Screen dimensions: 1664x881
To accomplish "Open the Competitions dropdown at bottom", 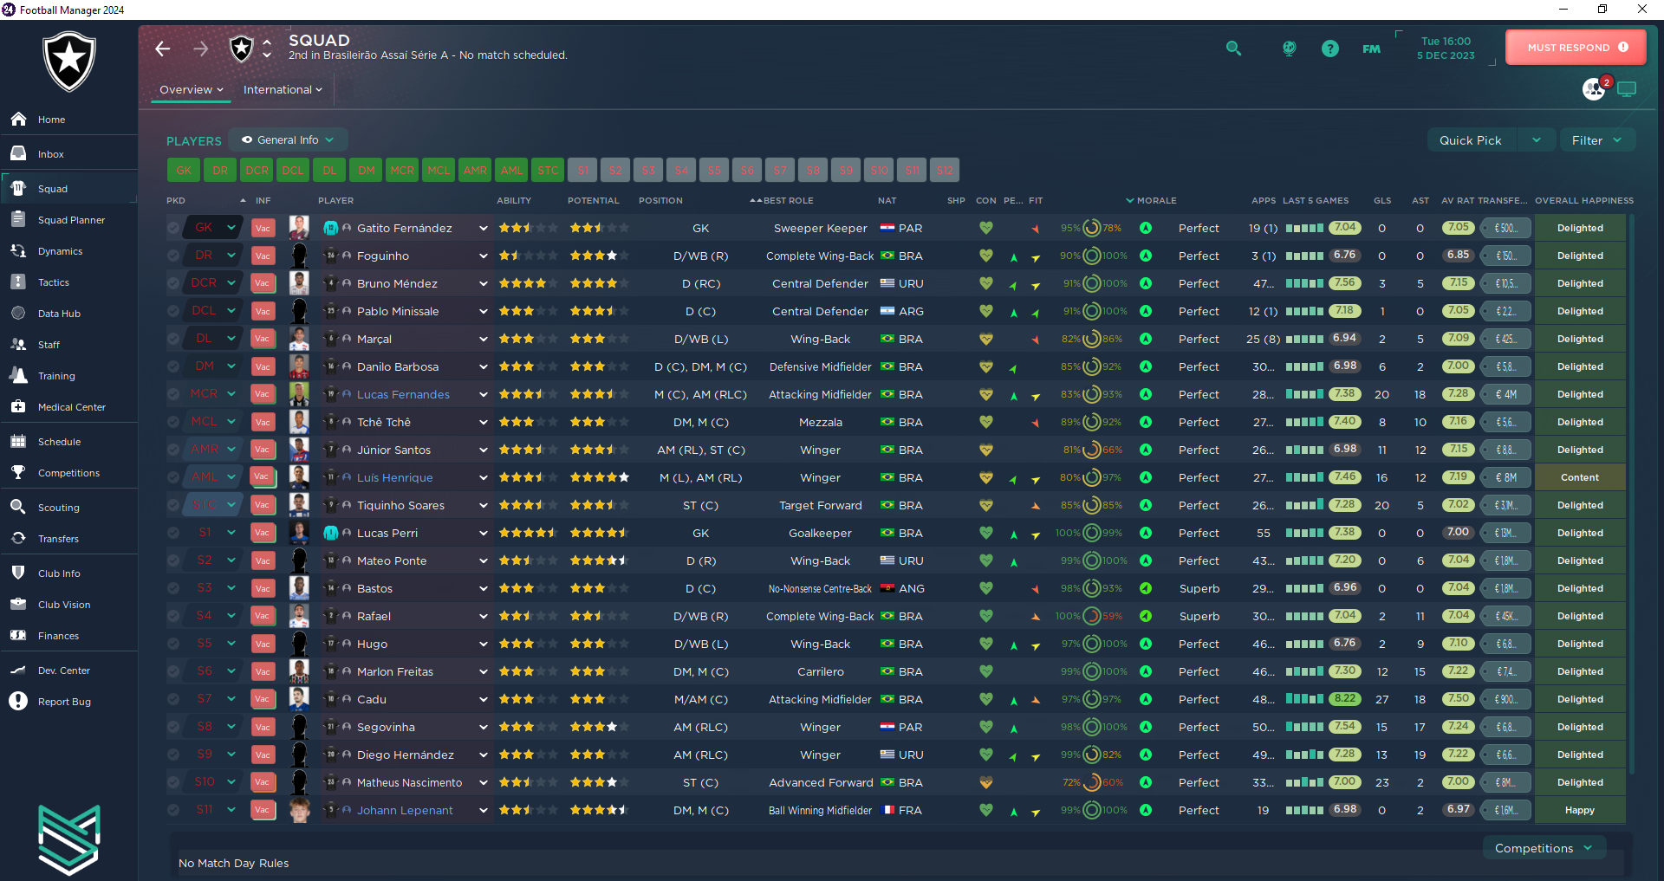I will (1544, 848).
